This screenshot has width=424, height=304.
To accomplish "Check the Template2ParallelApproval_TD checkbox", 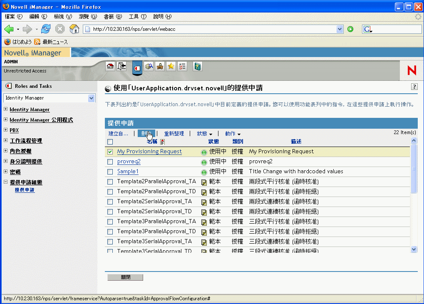I will [110, 192].
